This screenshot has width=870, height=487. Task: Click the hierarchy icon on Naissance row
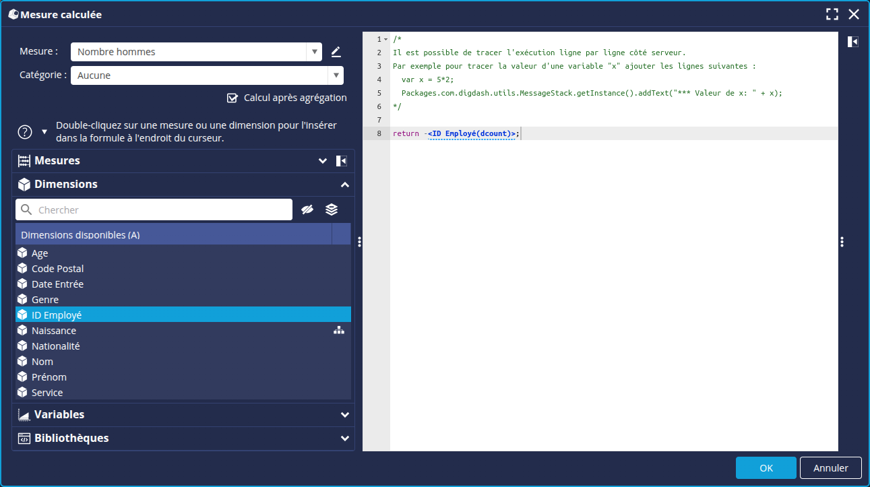click(x=339, y=330)
